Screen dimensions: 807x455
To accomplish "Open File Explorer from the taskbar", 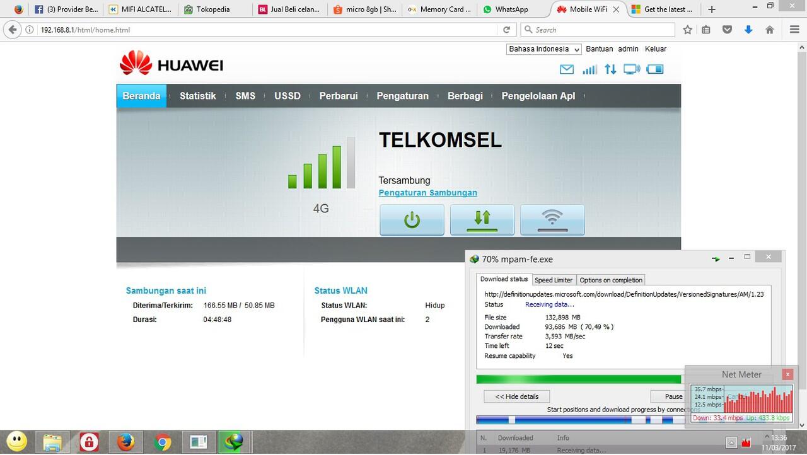I will click(52, 442).
